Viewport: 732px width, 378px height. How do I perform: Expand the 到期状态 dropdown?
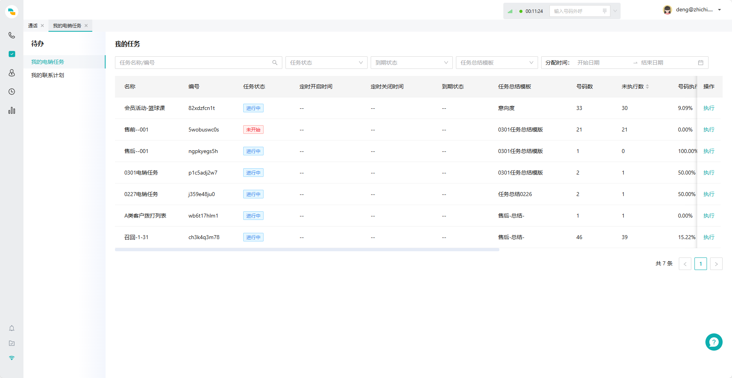click(412, 63)
